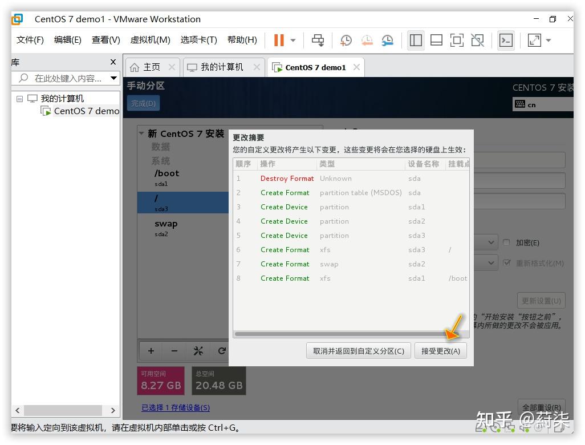This screenshot has width=585, height=445.
Task: Select 我的计算机 in the library tree
Action: 62,99
